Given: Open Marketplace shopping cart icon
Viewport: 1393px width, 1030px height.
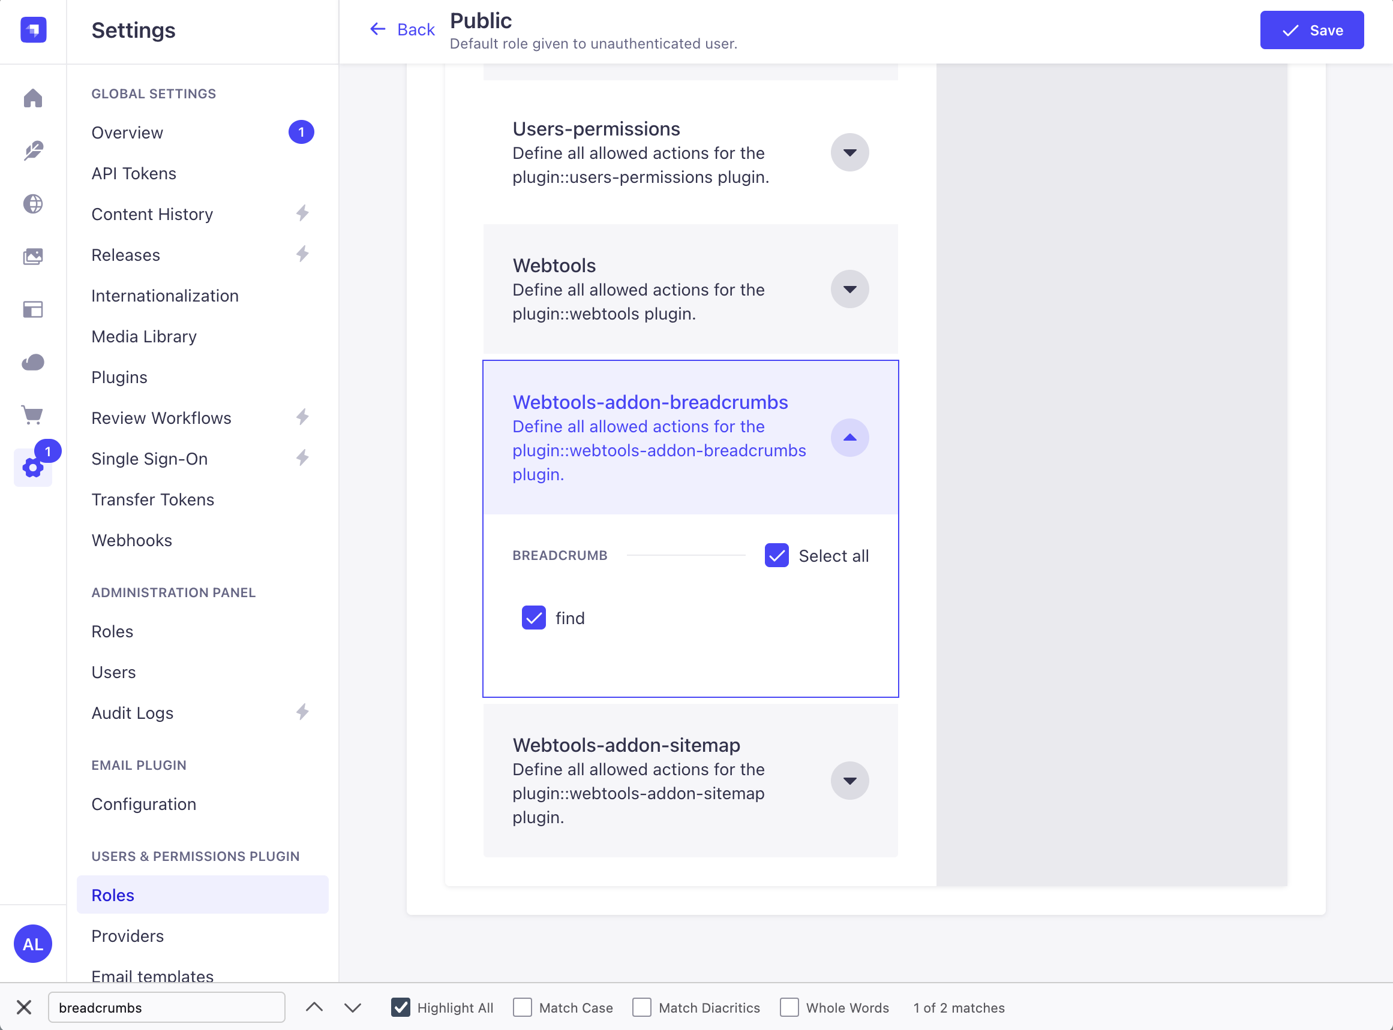Looking at the screenshot, I should pos(33,415).
